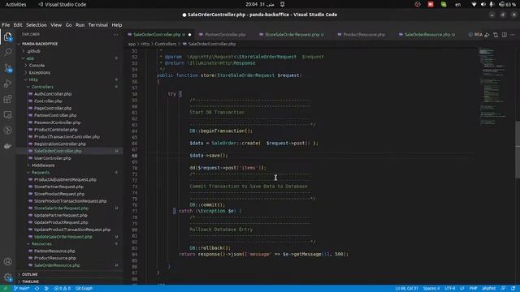Collapse the Http folder

(33, 79)
